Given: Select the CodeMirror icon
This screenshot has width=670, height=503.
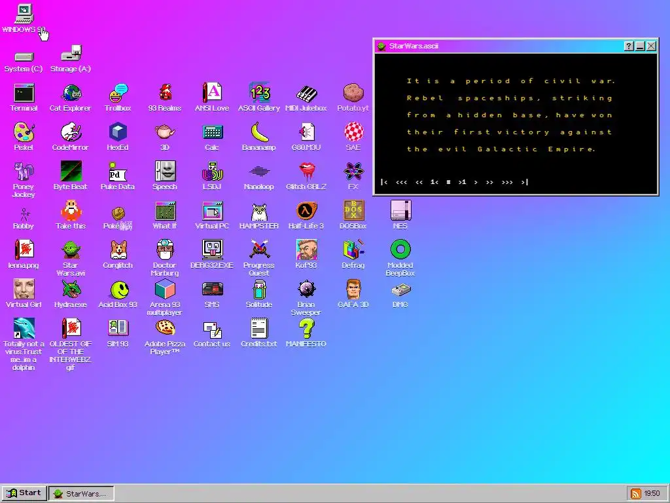Looking at the screenshot, I should click(x=71, y=137).
